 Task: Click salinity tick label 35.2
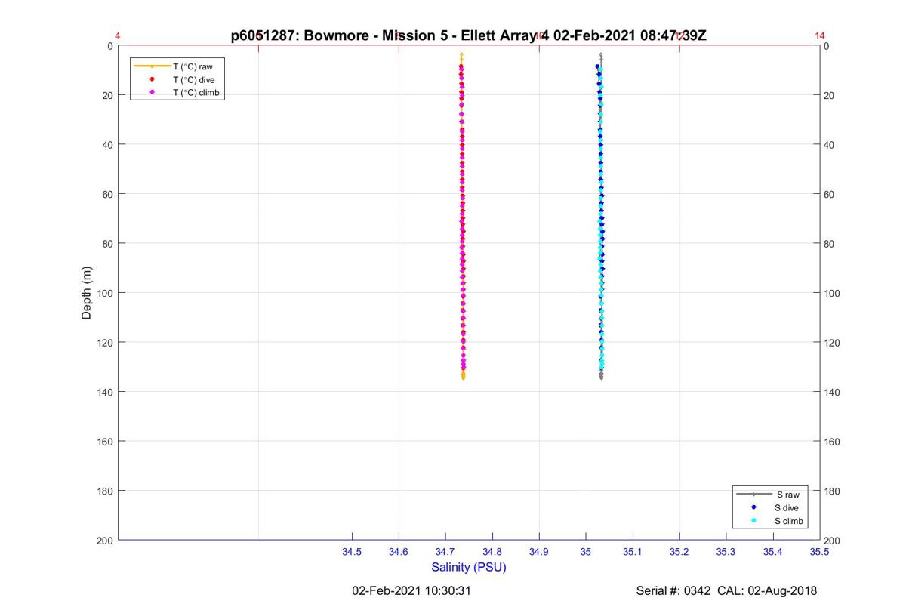[x=679, y=552]
